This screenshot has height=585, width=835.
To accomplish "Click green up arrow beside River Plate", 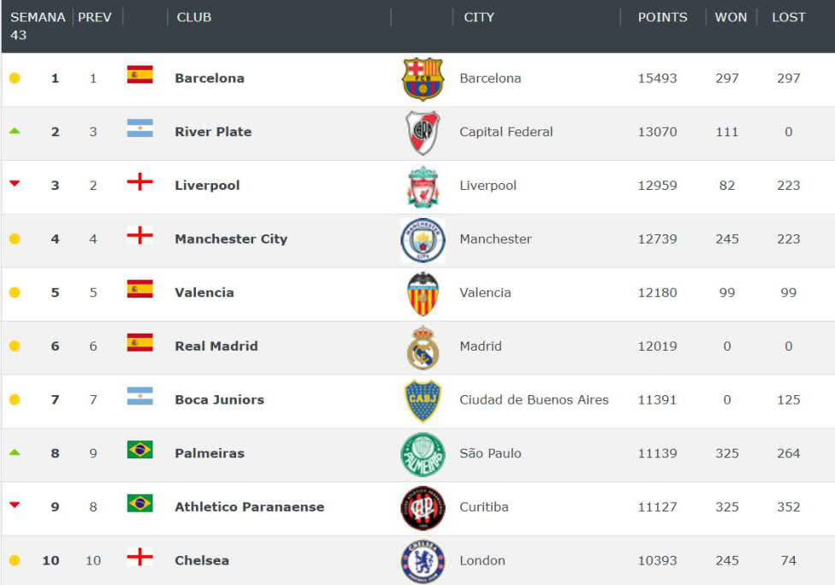I will (15, 131).
